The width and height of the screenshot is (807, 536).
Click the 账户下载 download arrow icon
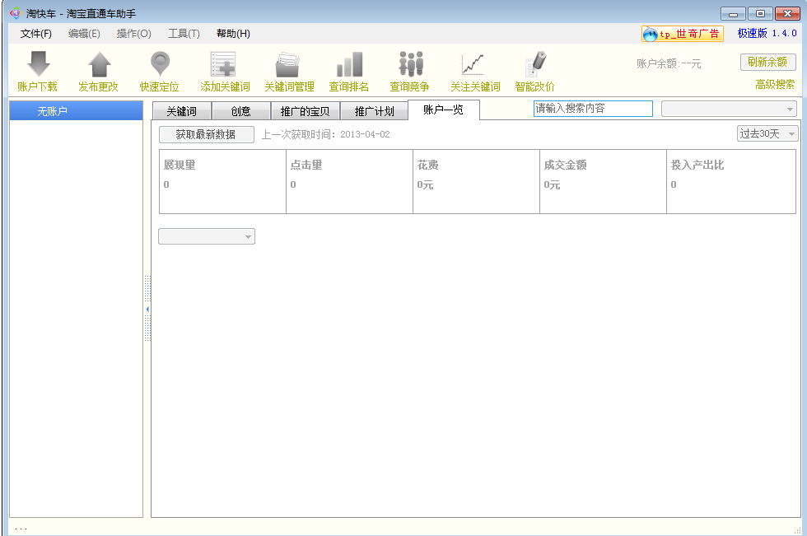(x=38, y=64)
